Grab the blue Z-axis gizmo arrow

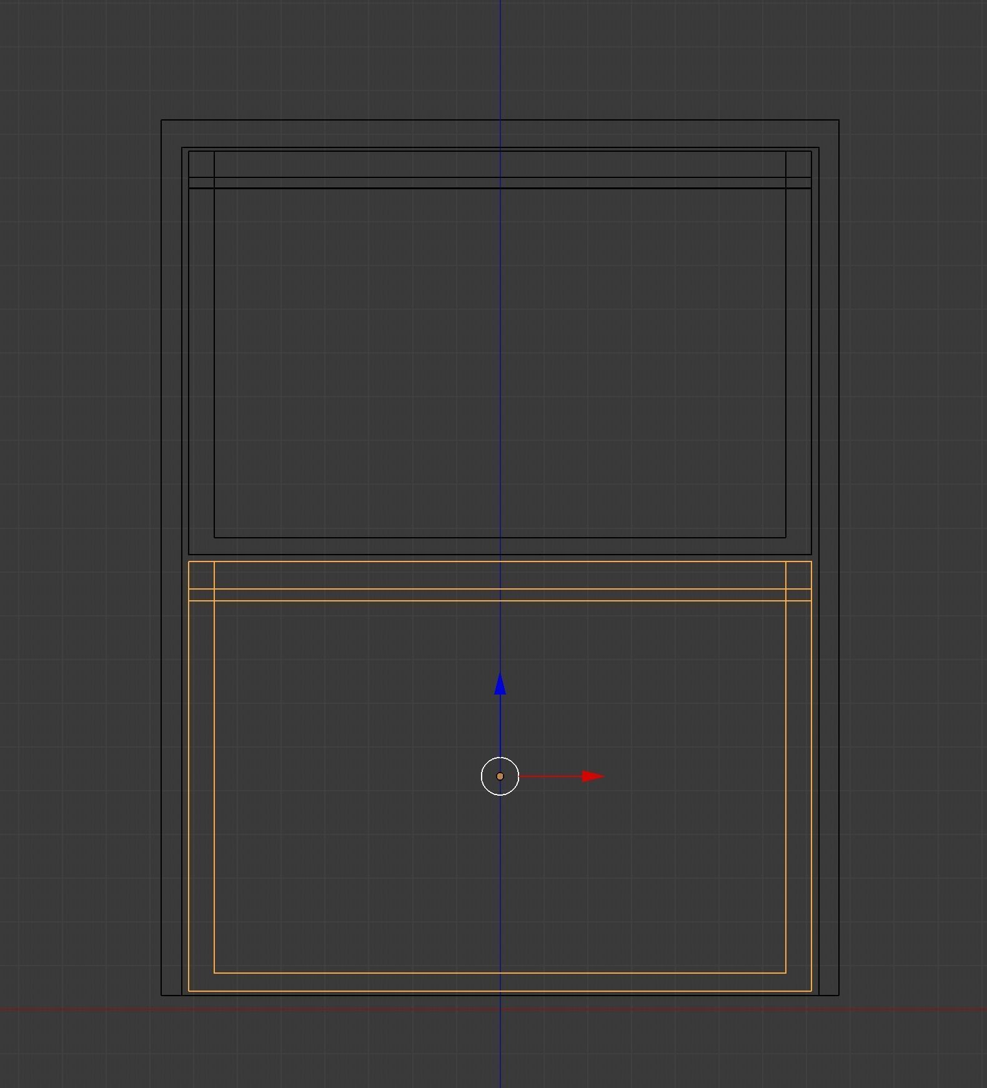(500, 684)
